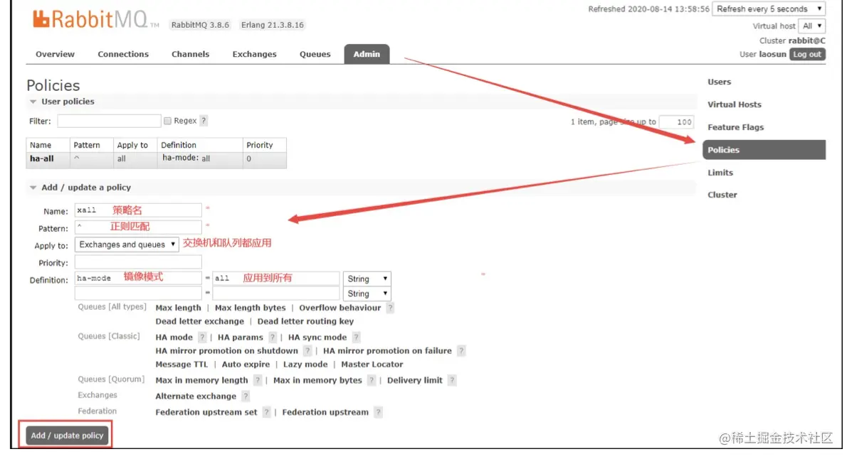Viewport: 847px width, 459px height.
Task: Click the Log out button
Action: pos(807,54)
